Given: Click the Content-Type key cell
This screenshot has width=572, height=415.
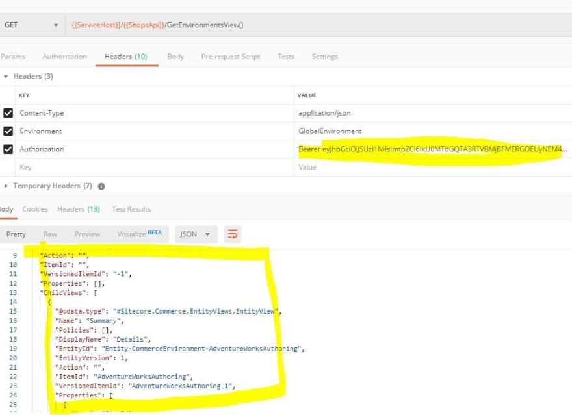Looking at the screenshot, I should [155, 113].
